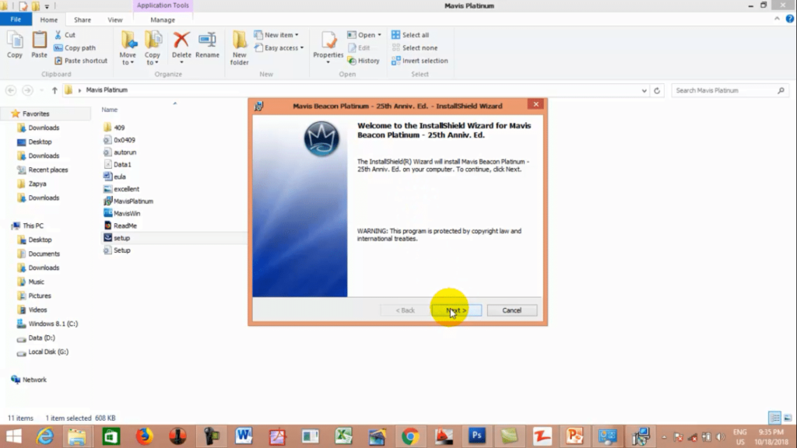797x448 pixels.
Task: Open Google Chrome from the taskbar
Action: point(410,436)
